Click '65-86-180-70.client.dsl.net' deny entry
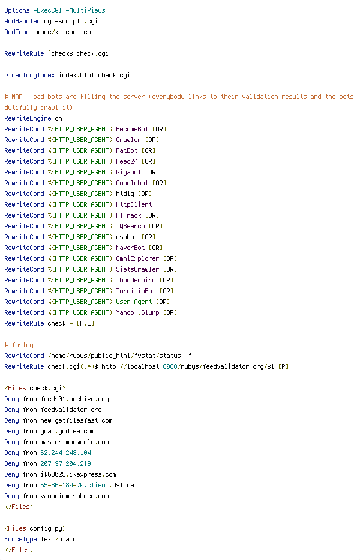 (x=89, y=486)
